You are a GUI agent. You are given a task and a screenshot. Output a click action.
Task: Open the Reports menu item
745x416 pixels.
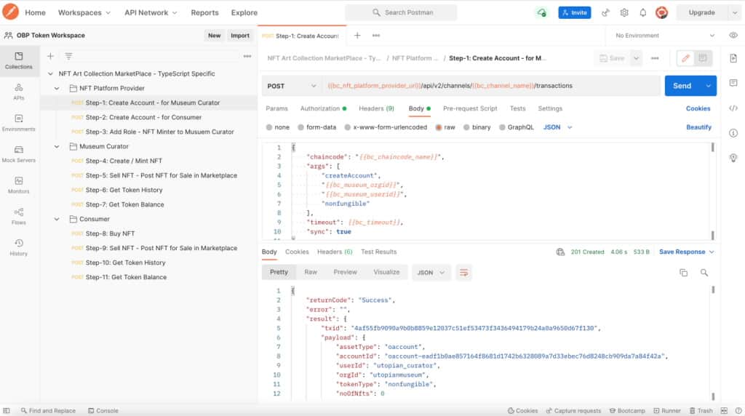pyautogui.click(x=204, y=13)
